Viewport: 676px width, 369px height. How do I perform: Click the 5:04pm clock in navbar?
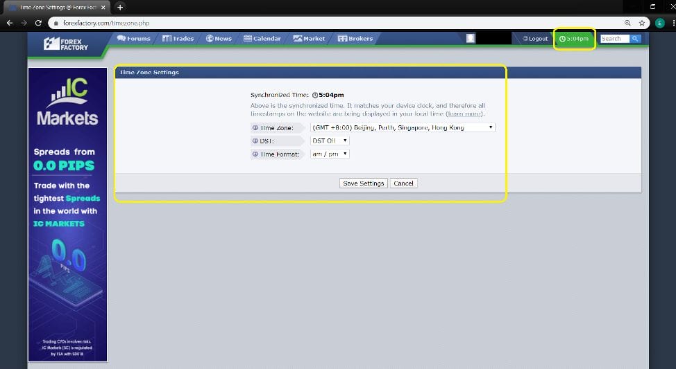[x=575, y=39]
